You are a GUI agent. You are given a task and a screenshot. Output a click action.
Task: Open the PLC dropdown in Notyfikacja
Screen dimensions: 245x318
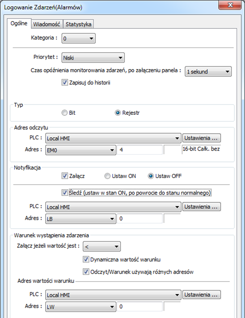coord(113,207)
